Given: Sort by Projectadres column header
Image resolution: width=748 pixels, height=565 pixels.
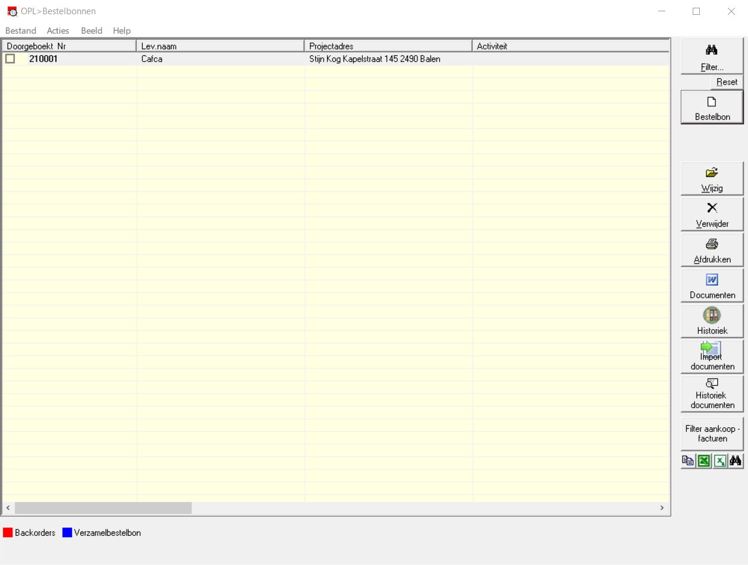Looking at the screenshot, I should (x=388, y=46).
